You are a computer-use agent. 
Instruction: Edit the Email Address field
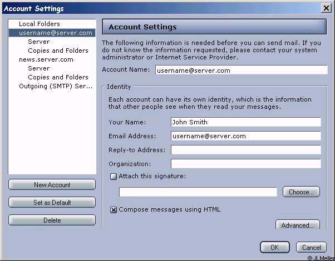[x=246, y=136]
